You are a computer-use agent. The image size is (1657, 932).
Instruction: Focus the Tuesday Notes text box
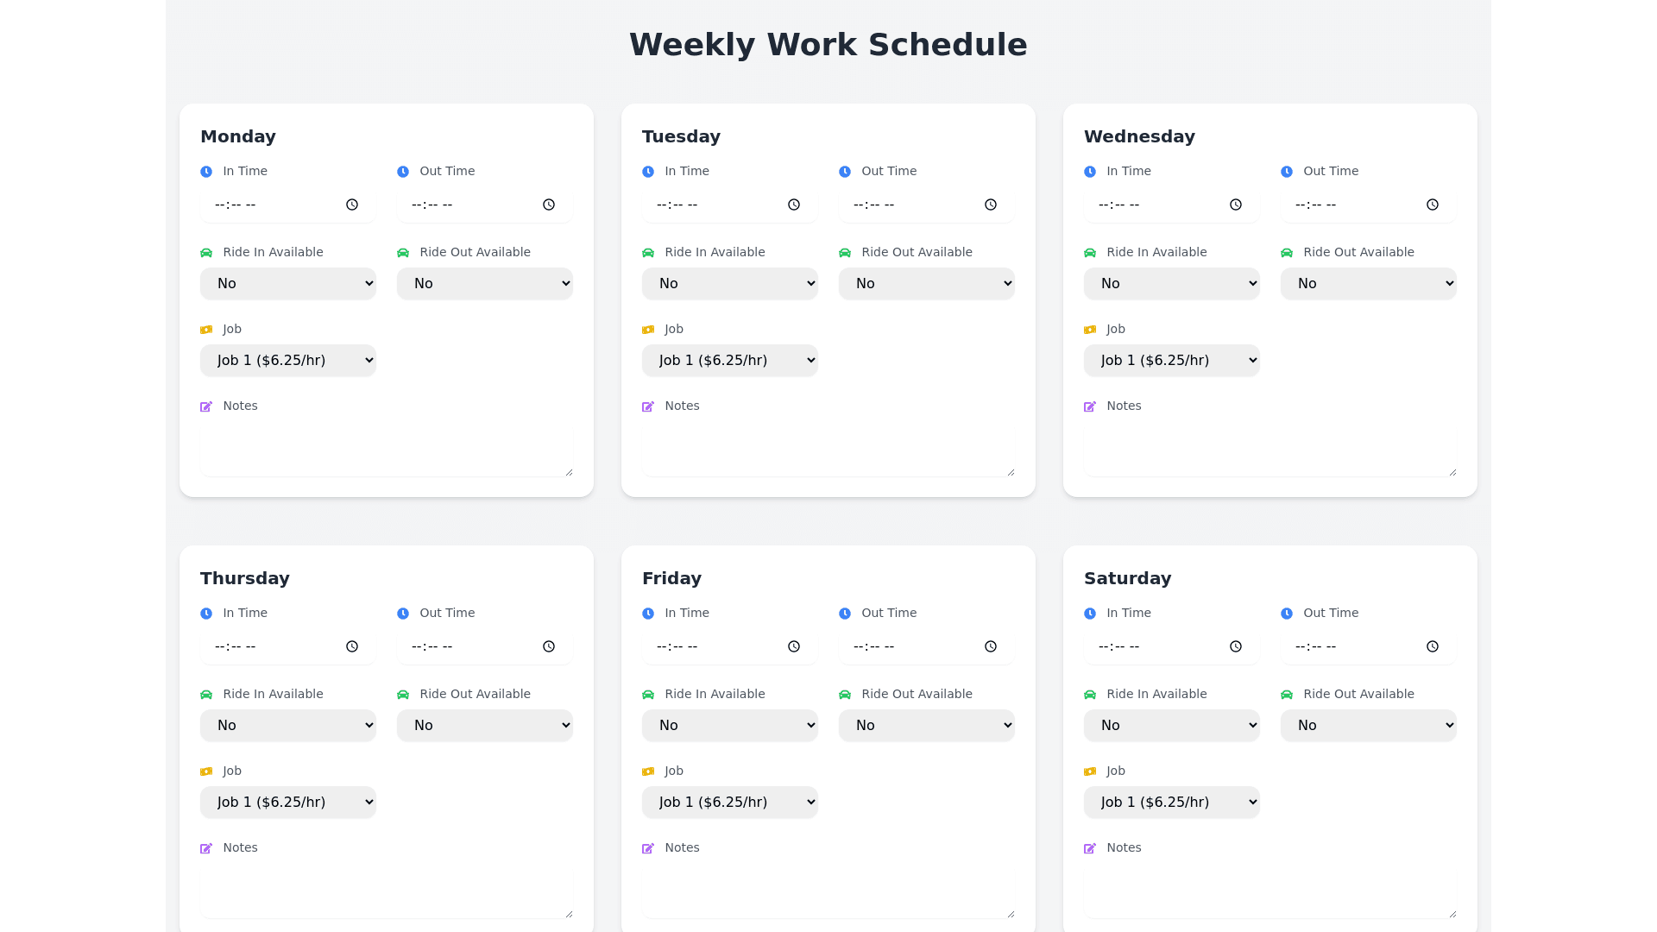point(828,450)
